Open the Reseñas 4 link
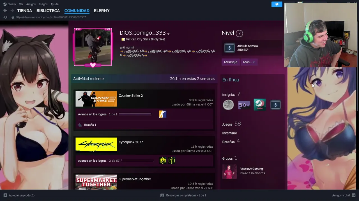 coord(231,142)
